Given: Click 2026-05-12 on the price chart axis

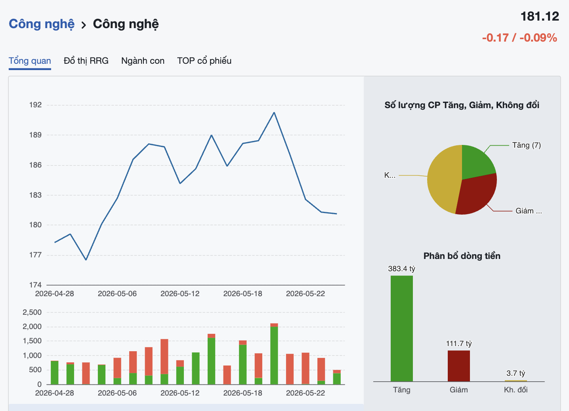Looking at the screenshot, I should coord(180,294).
